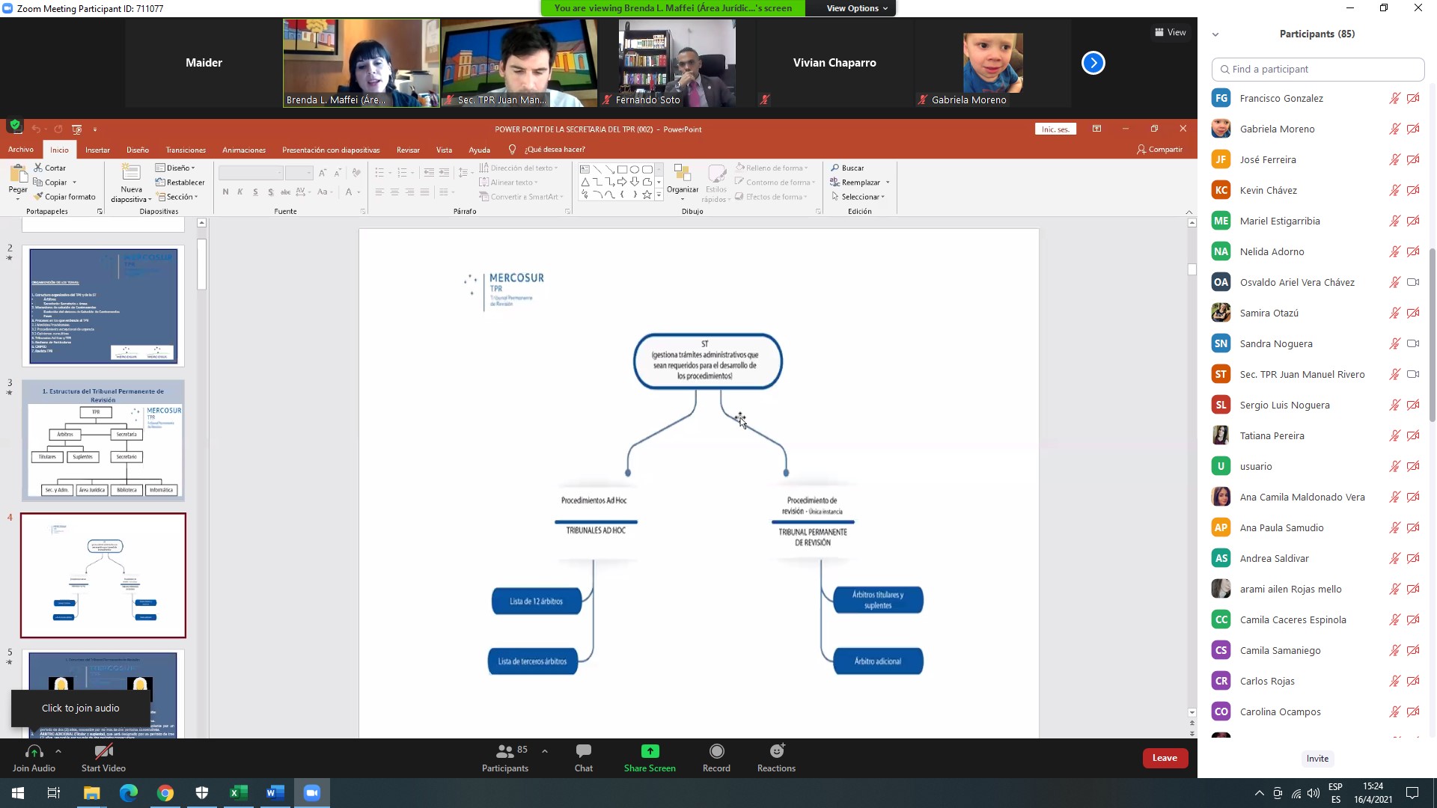Click the participants list vertical scrollbar

(x=1433, y=337)
